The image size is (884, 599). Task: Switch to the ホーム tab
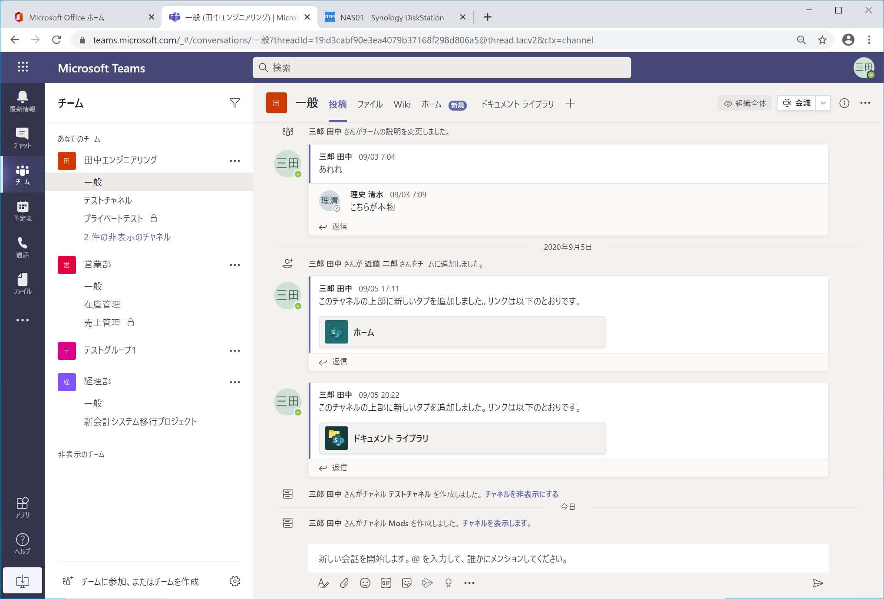tap(432, 104)
